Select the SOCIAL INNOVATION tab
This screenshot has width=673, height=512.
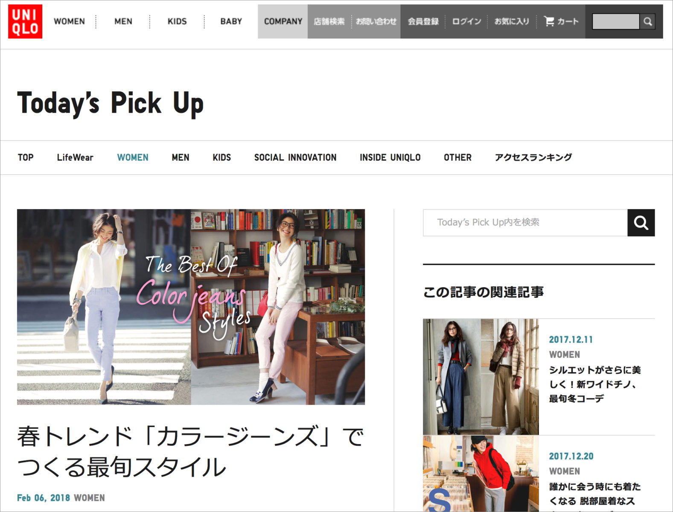(295, 157)
